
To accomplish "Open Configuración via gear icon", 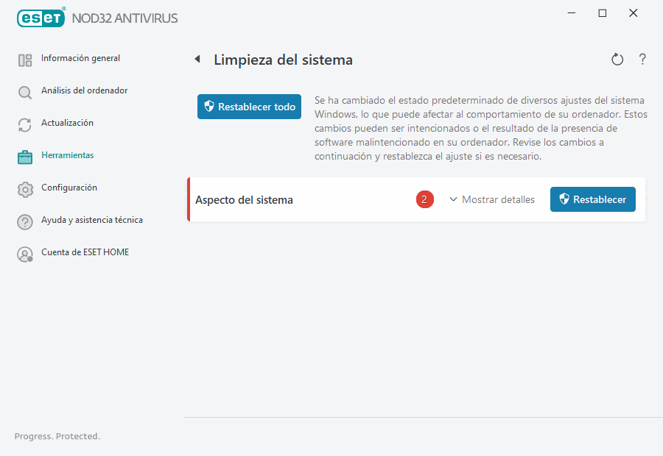I will point(25,188).
